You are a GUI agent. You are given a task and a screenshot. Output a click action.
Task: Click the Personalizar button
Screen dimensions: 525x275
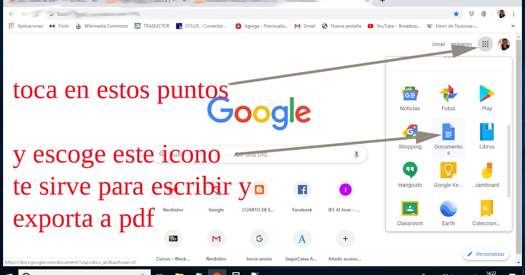486,254
